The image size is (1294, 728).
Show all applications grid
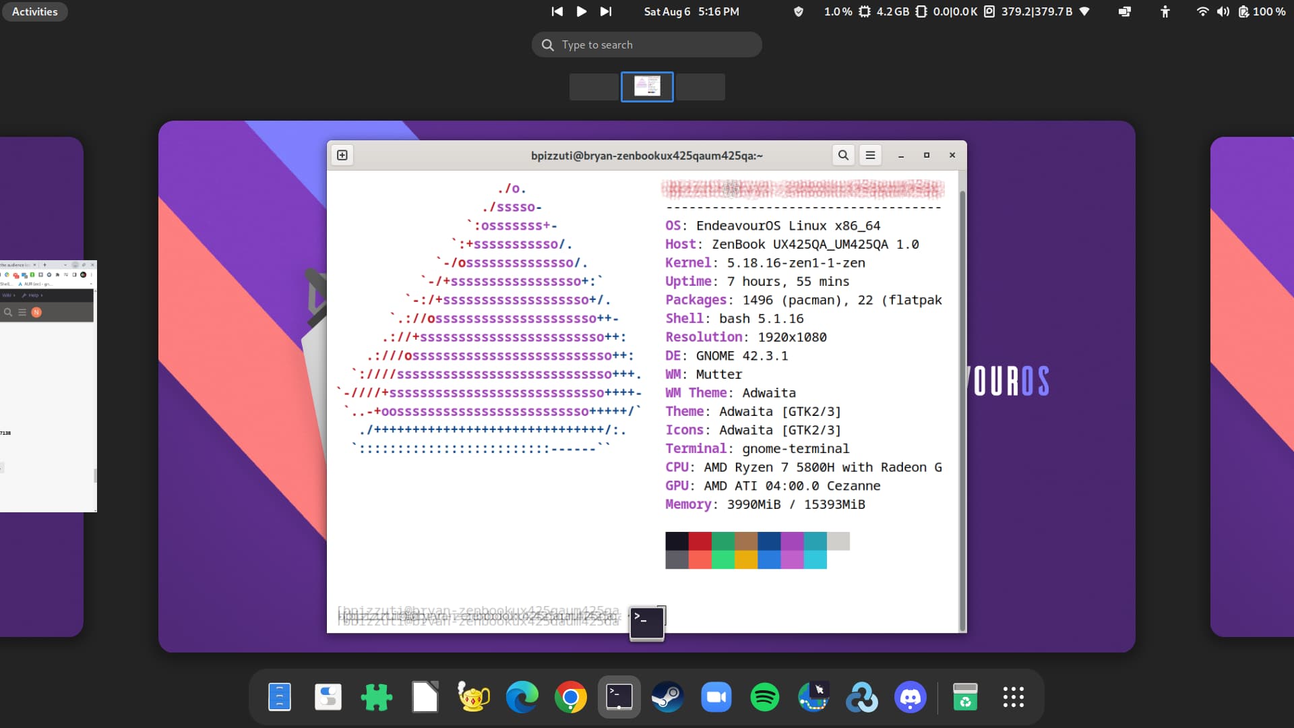(x=1014, y=697)
